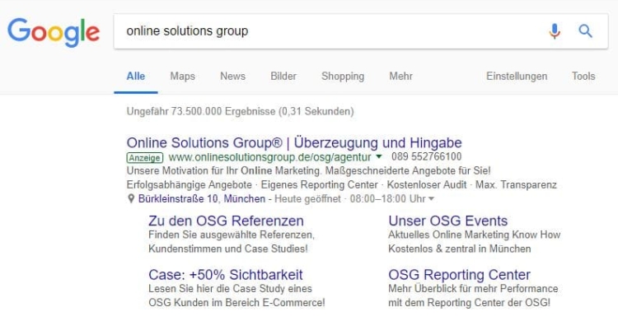
Task: Open Case: +50% Sichtbarkeit sitelink
Action: coord(226,275)
